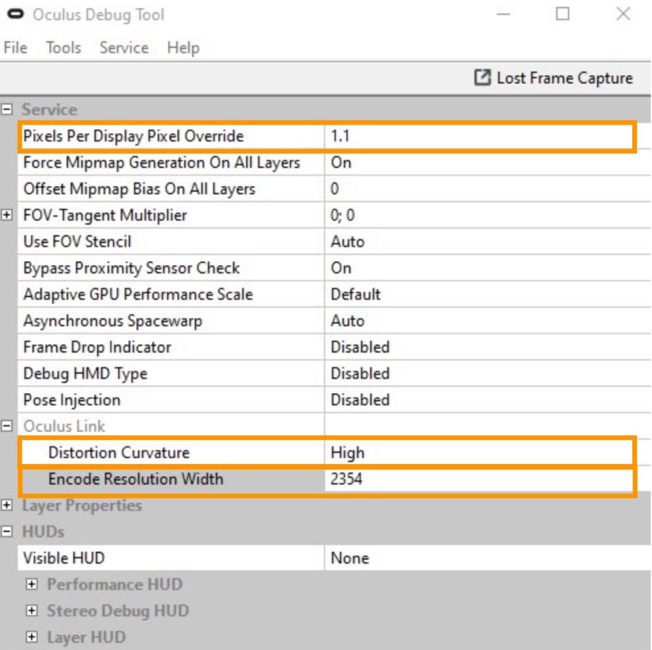The width and height of the screenshot is (652, 650).
Task: Expand the Performance HUD group
Action: tap(31, 584)
